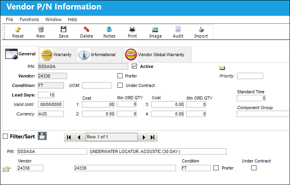This screenshot has width=290, height=185.
Task: Click Min ORD QTY field for row 4
Action: tap(196, 114)
